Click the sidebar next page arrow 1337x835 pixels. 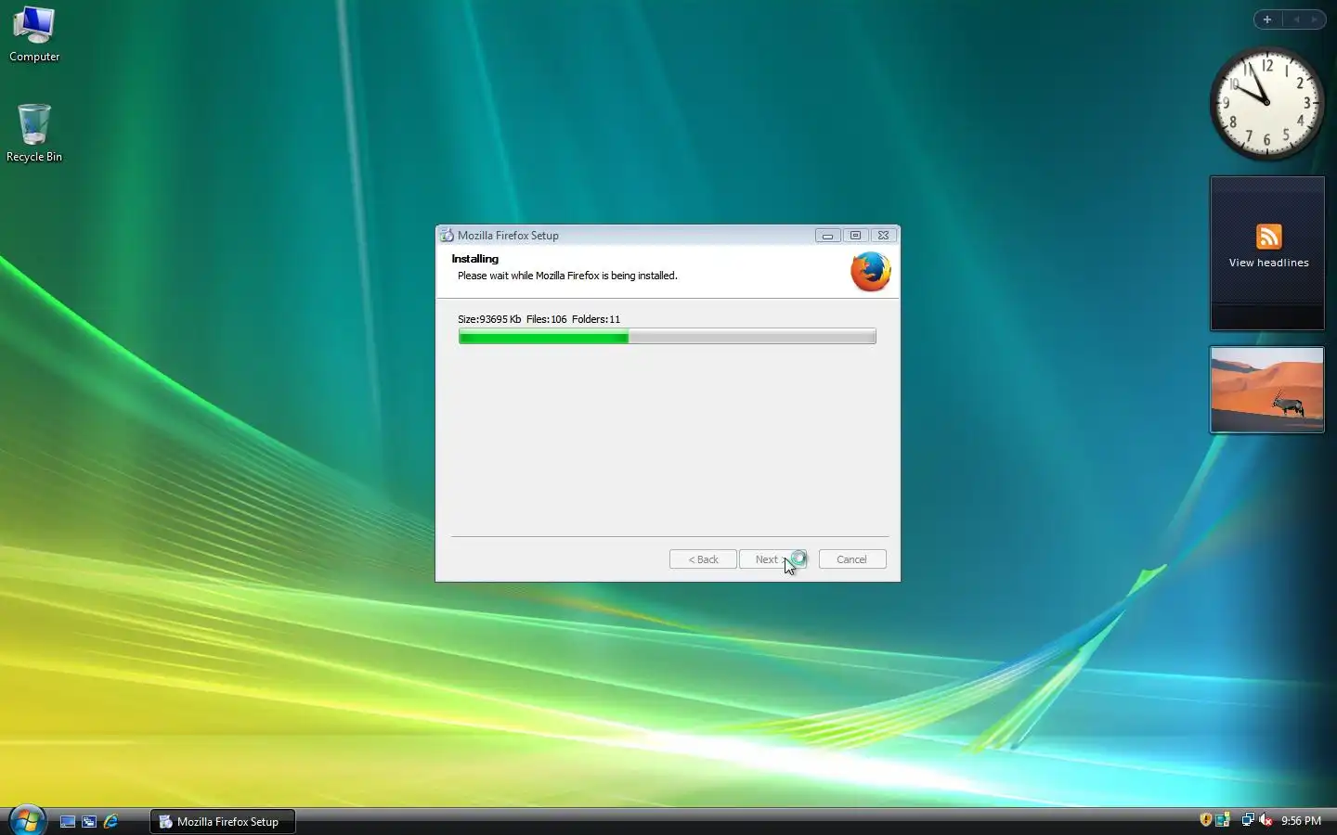coord(1314,19)
